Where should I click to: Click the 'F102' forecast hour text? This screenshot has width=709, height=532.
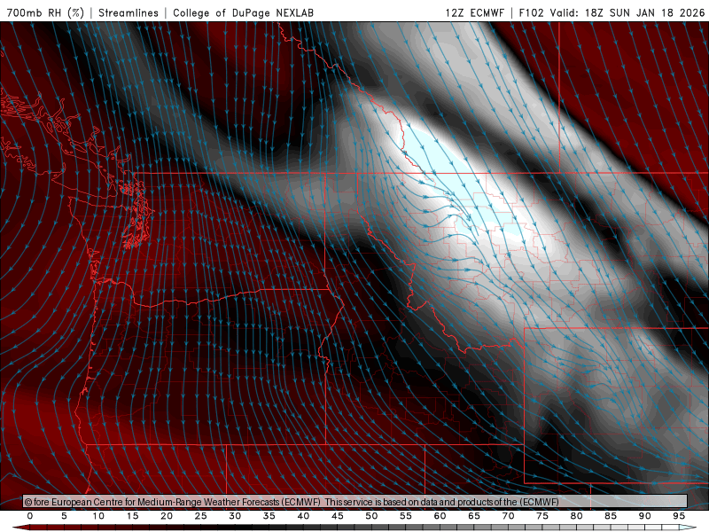coord(531,12)
